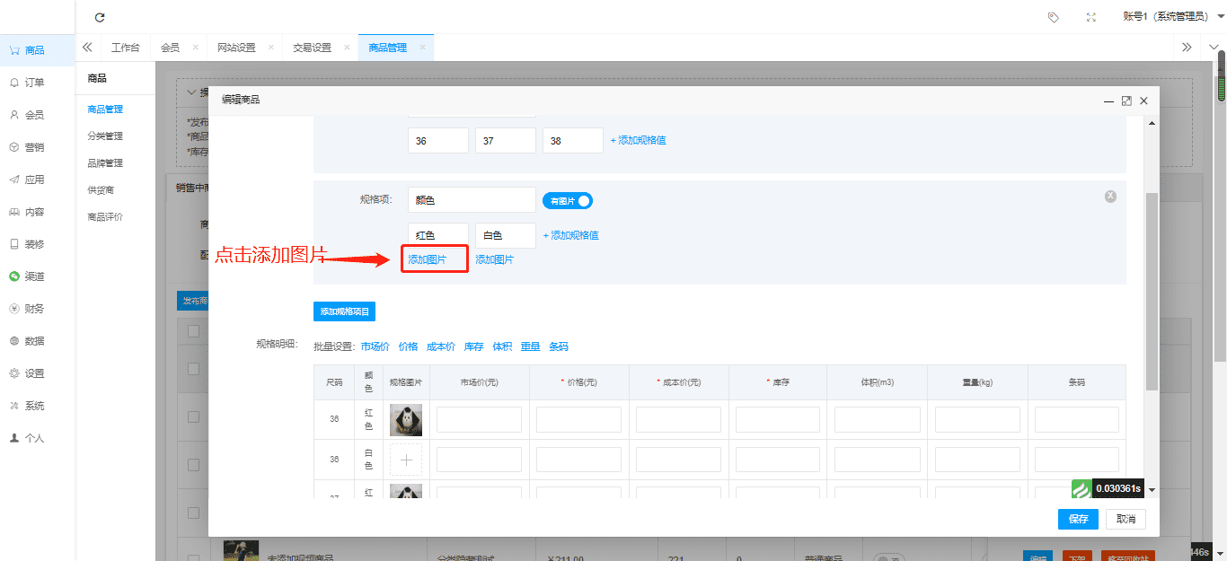
Task: Batch set 体积
Action: pos(502,346)
